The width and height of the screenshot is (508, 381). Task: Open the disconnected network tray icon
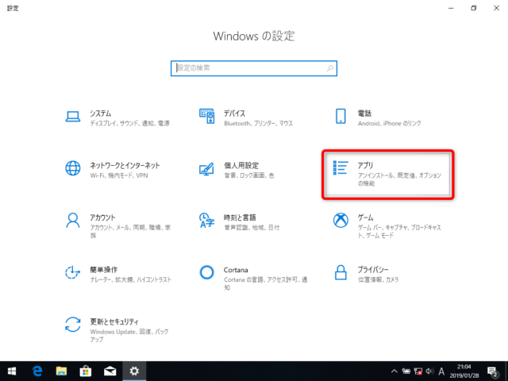pyautogui.click(x=418, y=371)
